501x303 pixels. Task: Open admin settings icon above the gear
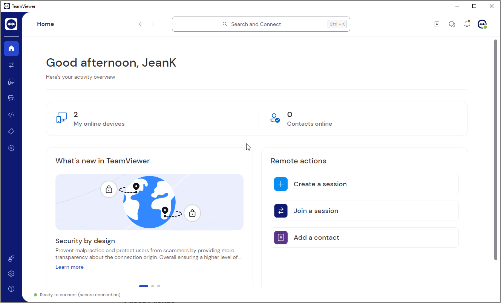(x=11, y=259)
